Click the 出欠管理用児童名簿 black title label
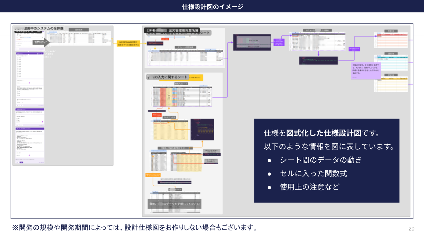 point(172,30)
